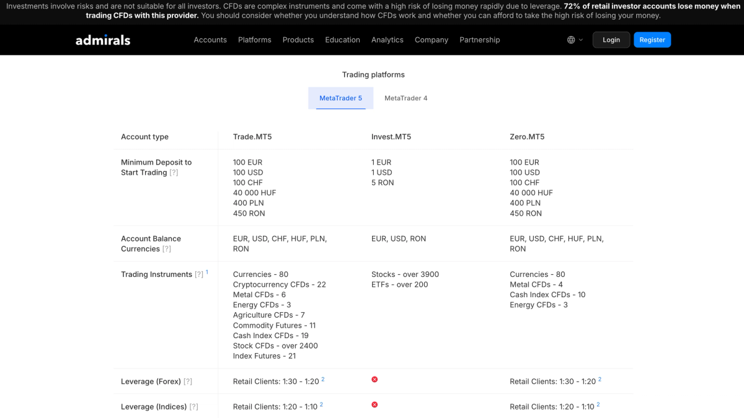Click red cross in Invest.MT5 Indices leverage
Screen dimensions: 744x418
point(374,404)
